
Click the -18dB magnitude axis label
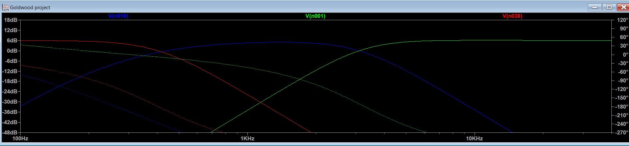click(x=10, y=81)
